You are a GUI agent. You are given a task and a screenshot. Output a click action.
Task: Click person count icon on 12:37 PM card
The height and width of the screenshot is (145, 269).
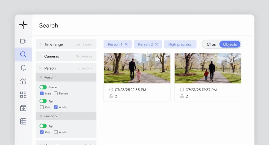pyautogui.click(x=182, y=96)
